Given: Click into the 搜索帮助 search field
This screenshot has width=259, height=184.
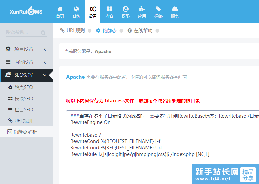Looking at the screenshot, I should coord(22,33).
